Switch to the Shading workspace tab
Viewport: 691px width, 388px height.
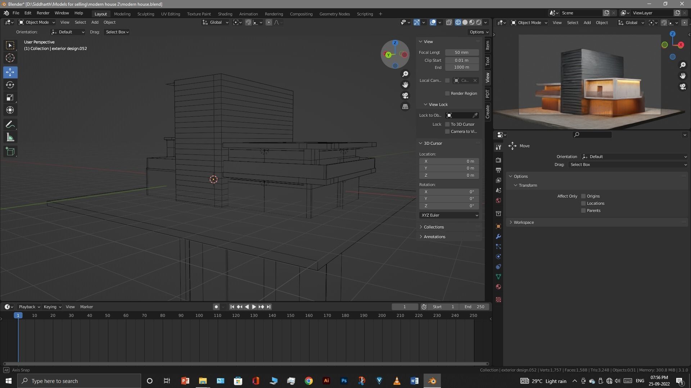click(225, 14)
